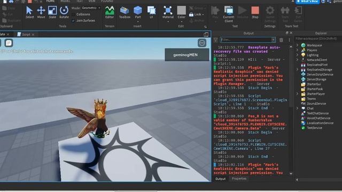Viewport: 342px width, 192px height.
Task: Open the Mode Geometric dropdown
Action: tap(91, 8)
